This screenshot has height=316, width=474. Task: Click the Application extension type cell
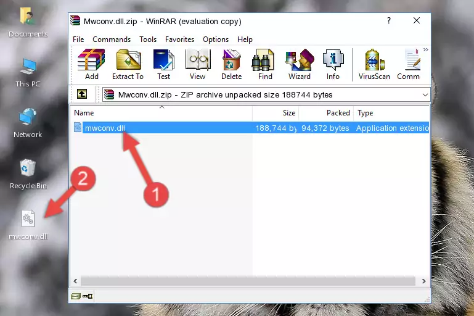(393, 128)
